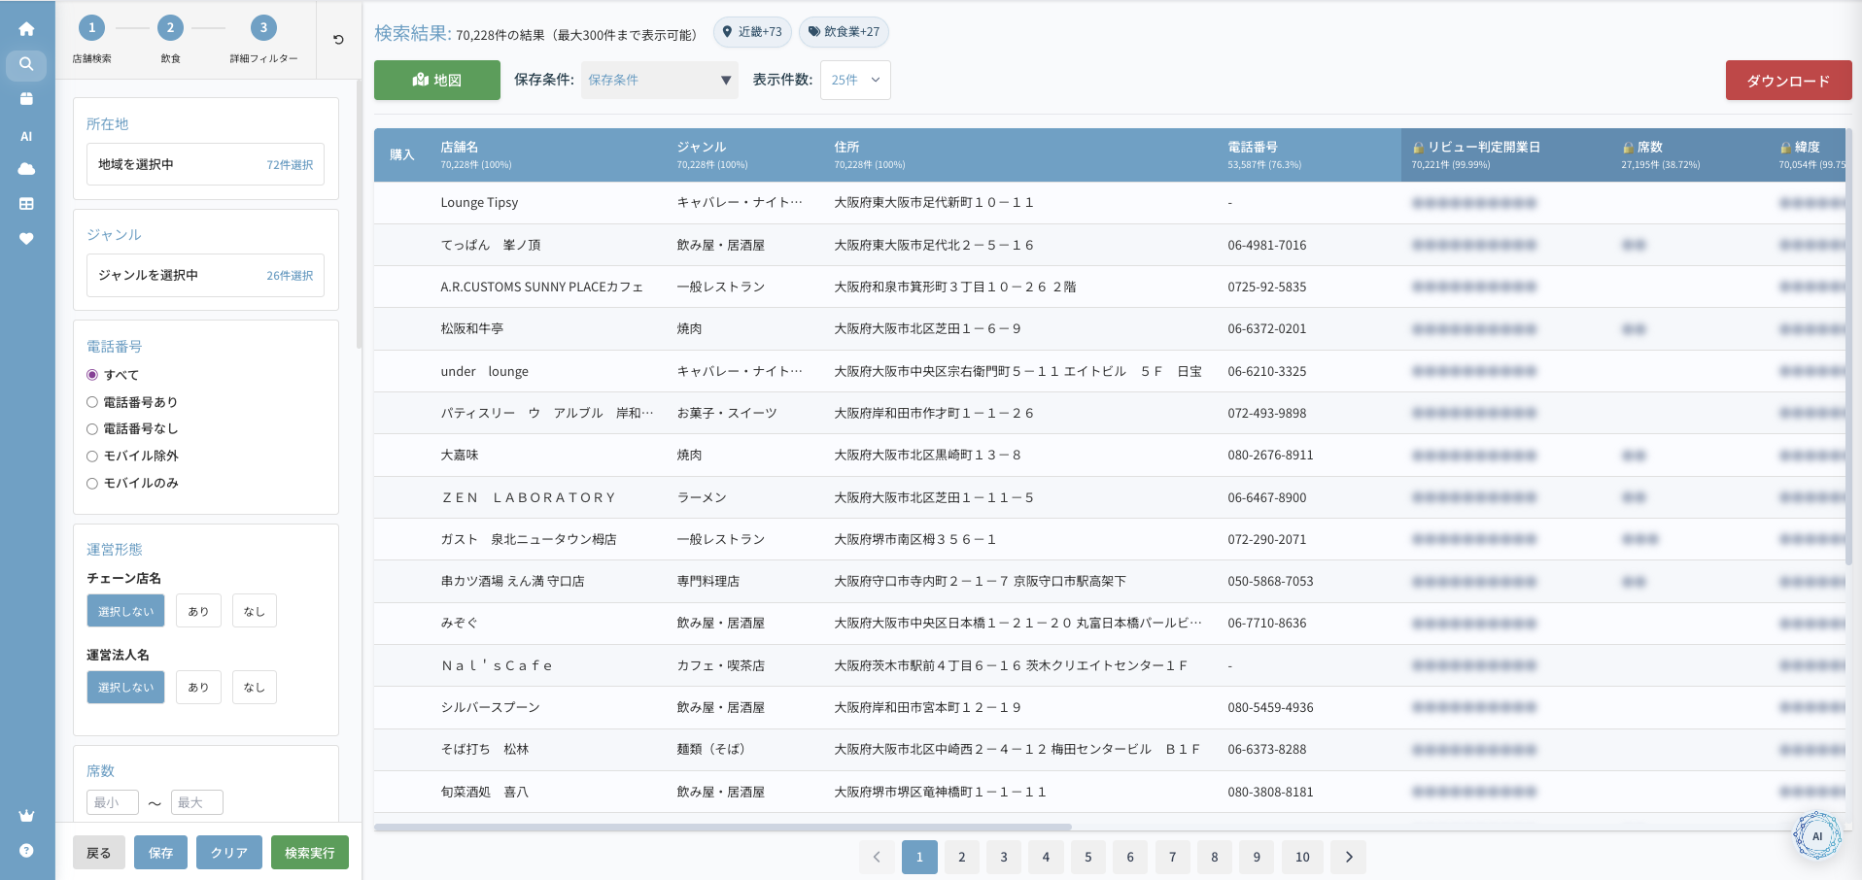This screenshot has width=1862, height=880.
Task: Click the 戻る button
Action: (x=98, y=853)
